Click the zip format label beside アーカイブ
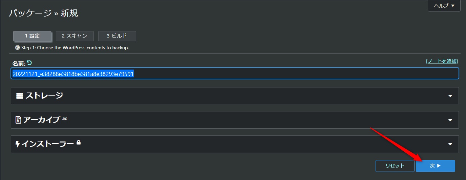466x180 pixels. (65, 119)
